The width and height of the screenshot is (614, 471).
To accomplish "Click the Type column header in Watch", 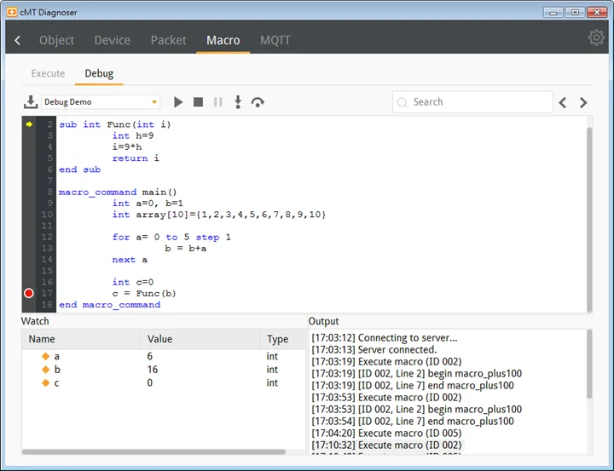I will 283,339.
